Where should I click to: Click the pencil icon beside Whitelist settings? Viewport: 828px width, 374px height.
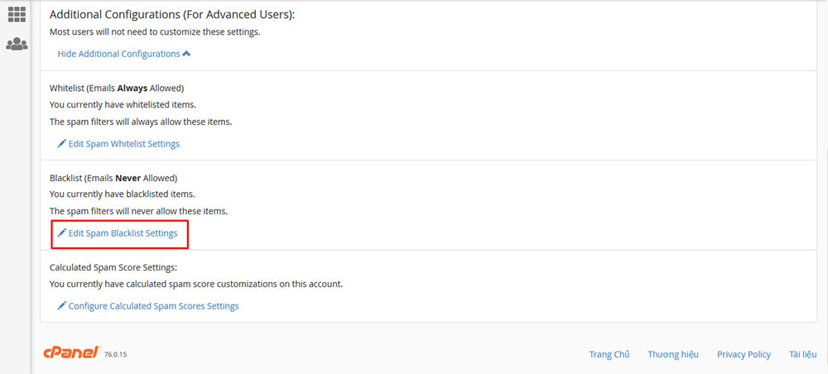tap(62, 143)
